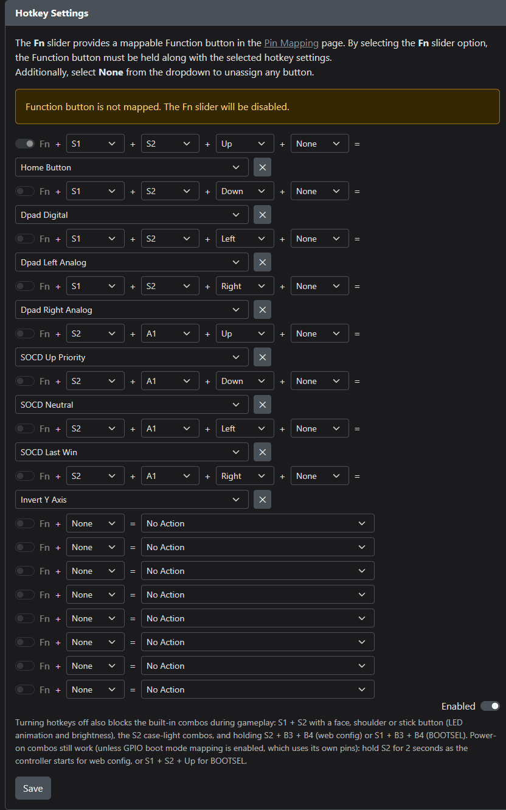Open the Home Button action dropdown
The image size is (506, 810).
(132, 167)
